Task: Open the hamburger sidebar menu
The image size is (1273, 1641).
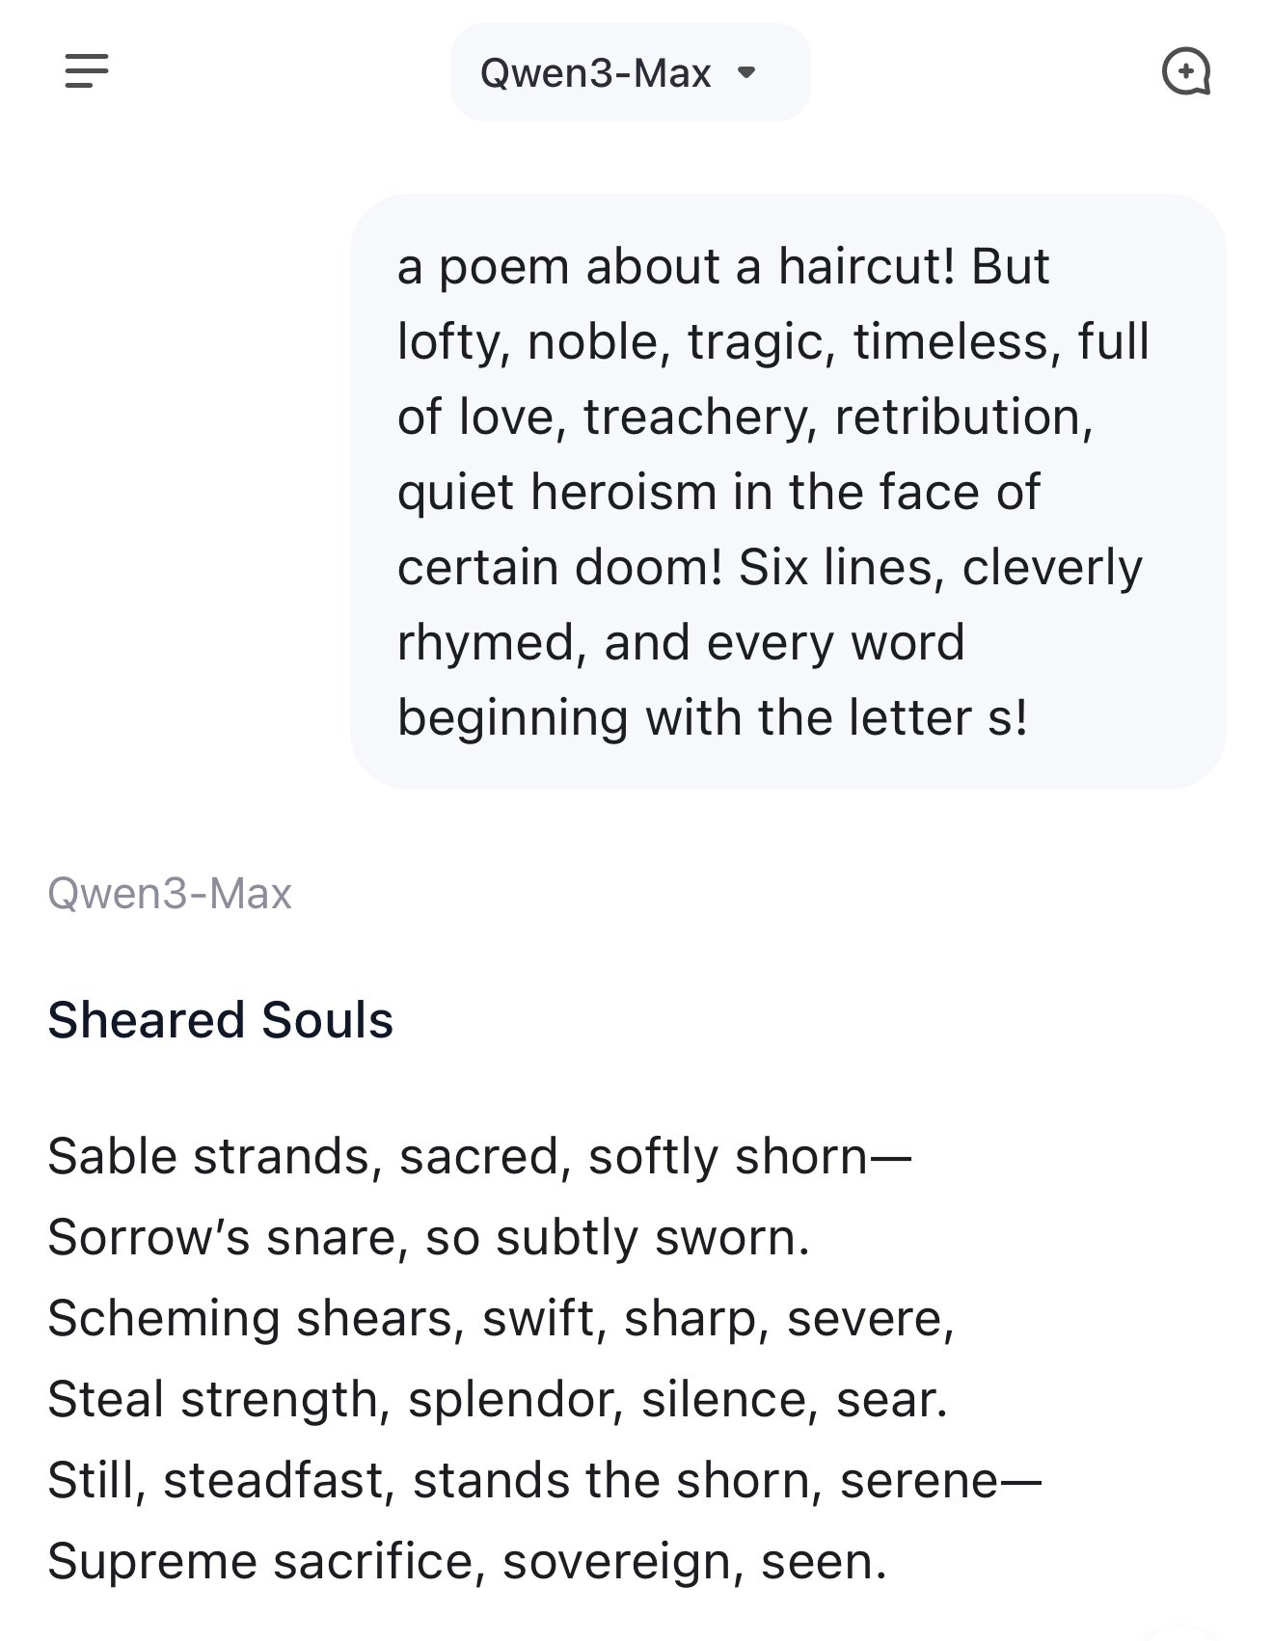Action: coord(87,71)
